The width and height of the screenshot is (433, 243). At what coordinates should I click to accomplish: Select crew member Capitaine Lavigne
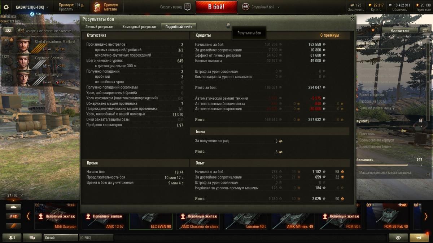point(40,78)
